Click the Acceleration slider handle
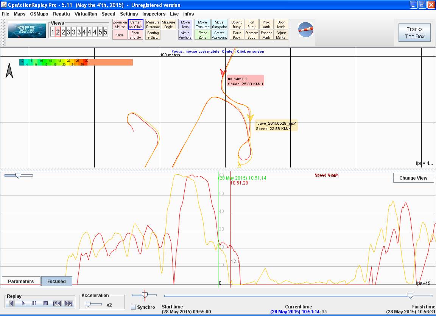This screenshot has height=316, width=436. coord(87,304)
